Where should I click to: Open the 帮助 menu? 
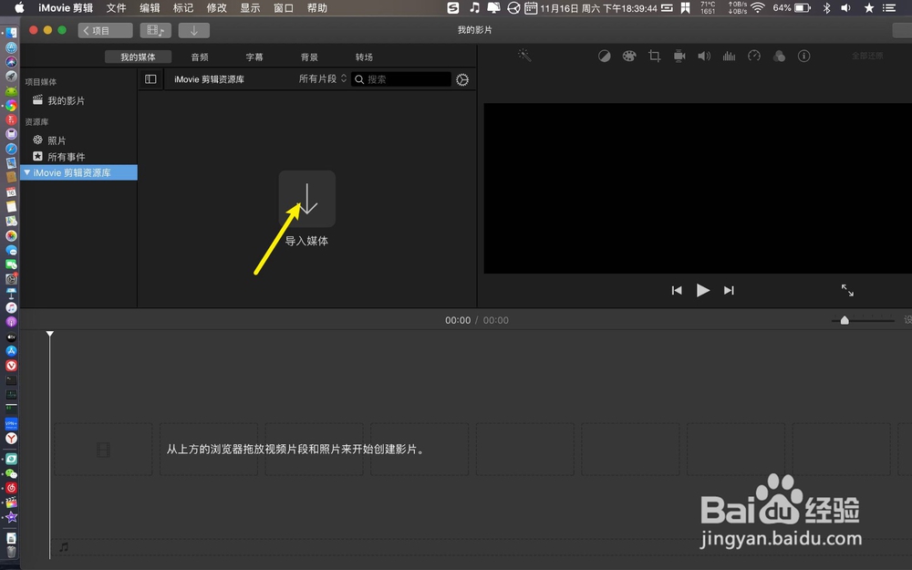317,8
